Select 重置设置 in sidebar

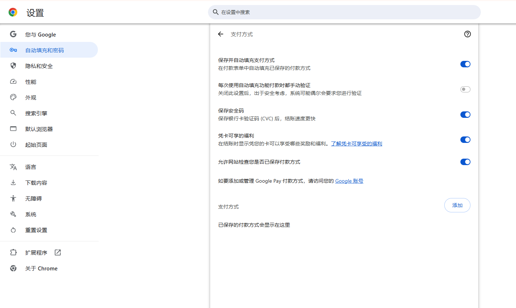pyautogui.click(x=49, y=230)
